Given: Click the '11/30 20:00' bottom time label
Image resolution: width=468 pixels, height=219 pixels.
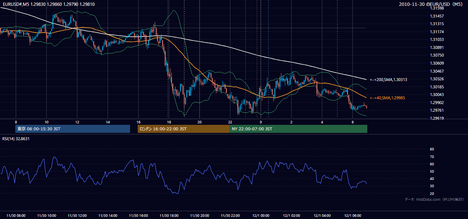Looking at the screenshot, I should click(x=200, y=216).
